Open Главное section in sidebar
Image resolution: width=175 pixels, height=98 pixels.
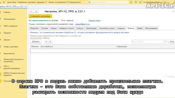tap(7, 12)
